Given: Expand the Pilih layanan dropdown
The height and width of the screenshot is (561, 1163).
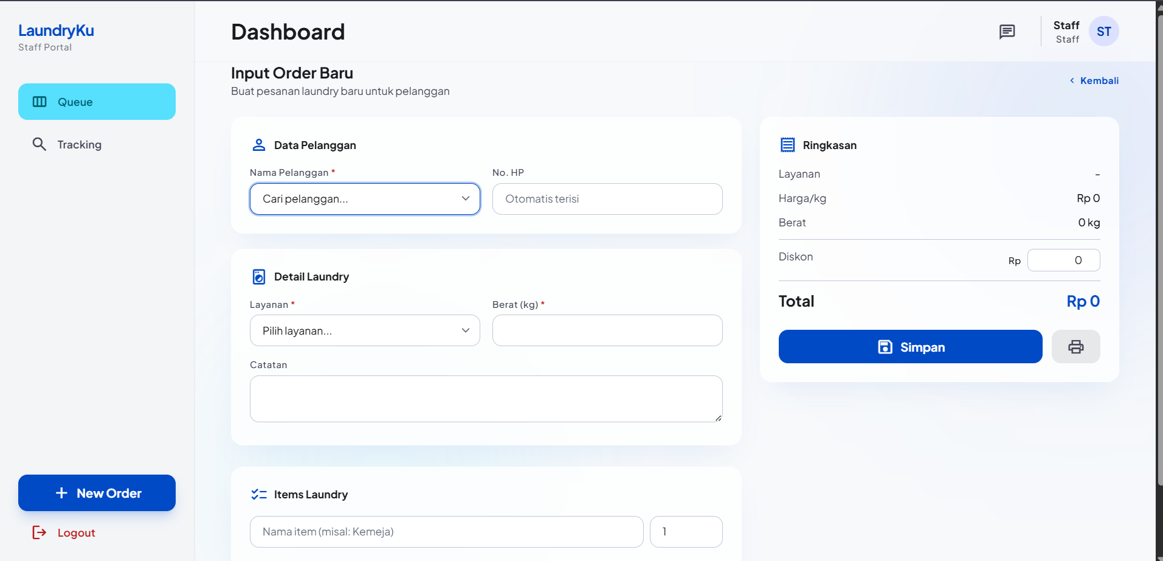Looking at the screenshot, I should (365, 330).
